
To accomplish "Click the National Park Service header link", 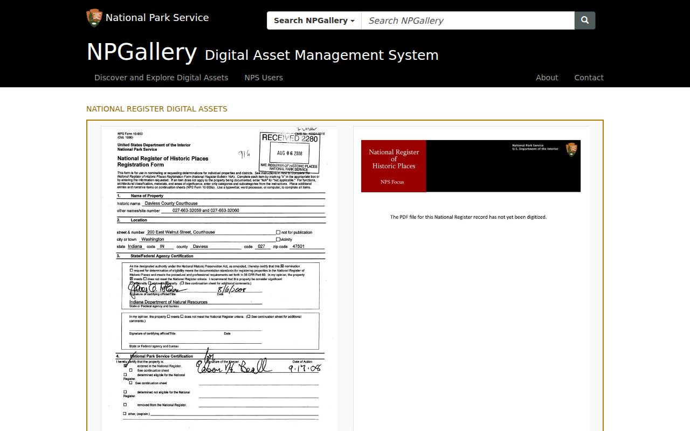I will (x=157, y=18).
